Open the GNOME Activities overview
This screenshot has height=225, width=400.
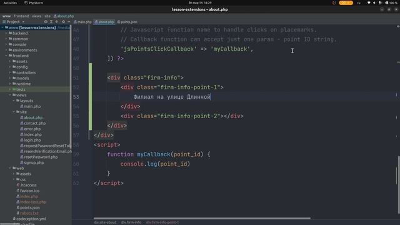point(10,2)
